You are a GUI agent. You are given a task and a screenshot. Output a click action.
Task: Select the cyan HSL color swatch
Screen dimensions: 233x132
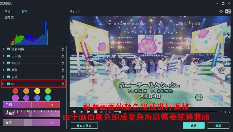(48, 98)
